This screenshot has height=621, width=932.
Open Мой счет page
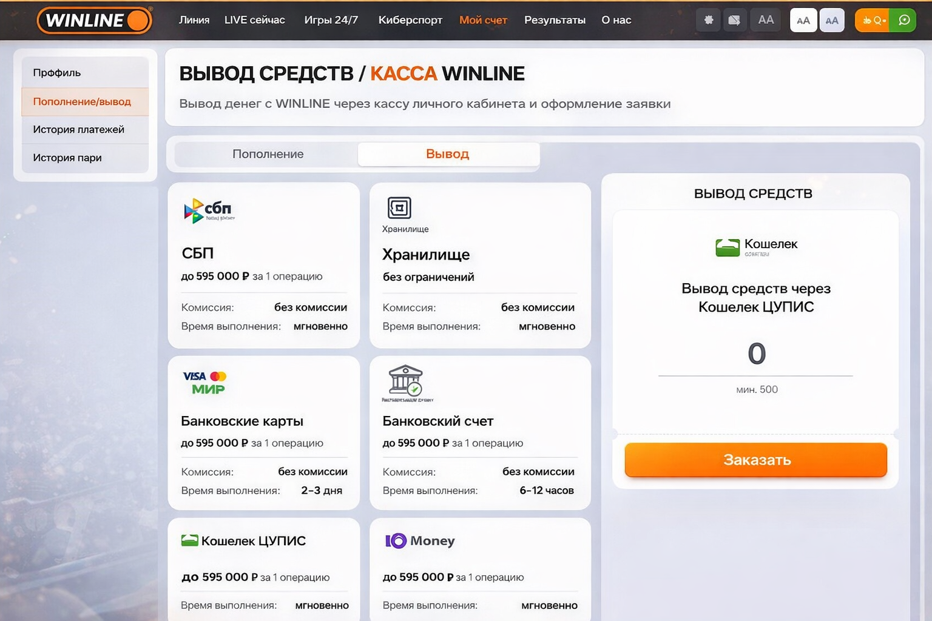coord(483,20)
